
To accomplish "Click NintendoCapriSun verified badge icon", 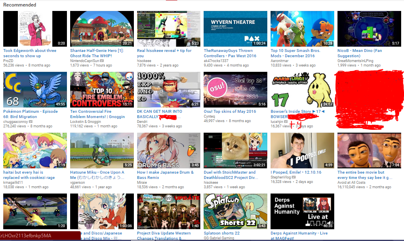I will [102, 61].
